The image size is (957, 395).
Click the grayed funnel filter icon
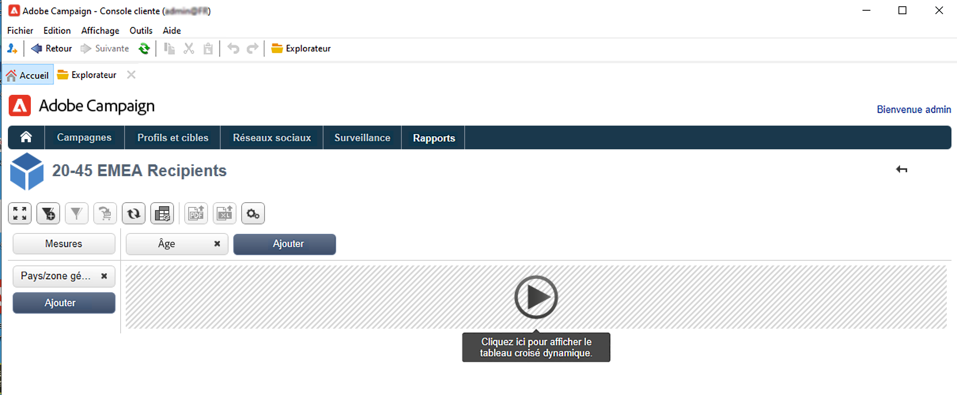click(x=77, y=213)
